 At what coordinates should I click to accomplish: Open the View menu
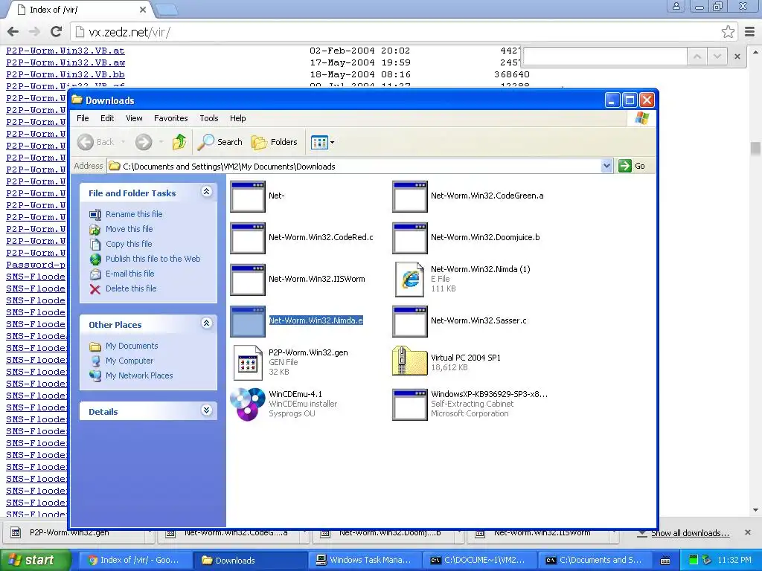[x=134, y=118]
